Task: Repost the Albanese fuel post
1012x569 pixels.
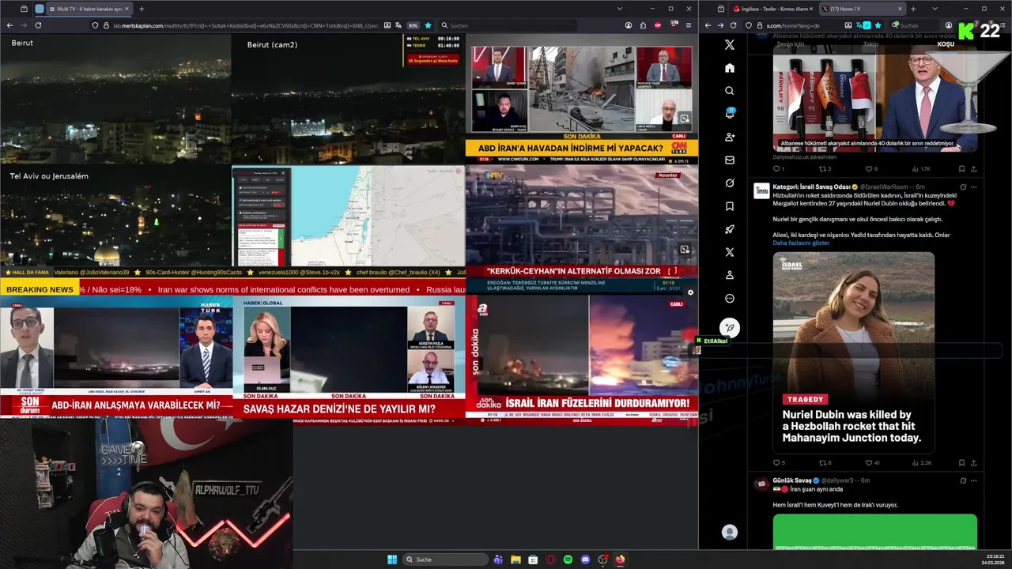Action: (825, 168)
